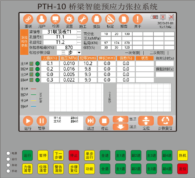Viewport: 195px width, 178px height.
Task: Open the 标定 calibration ruler icon
Action: pos(110,19)
